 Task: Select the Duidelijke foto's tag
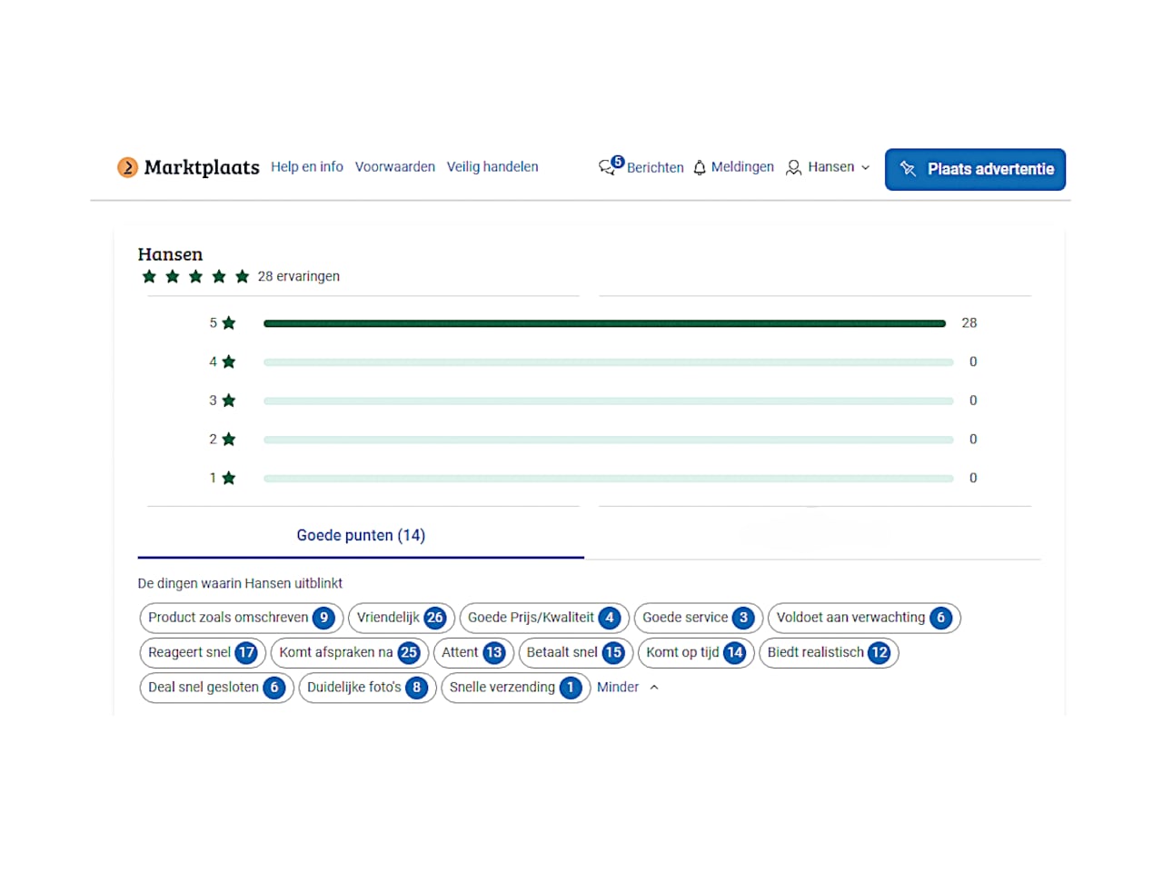pyautogui.click(x=367, y=688)
